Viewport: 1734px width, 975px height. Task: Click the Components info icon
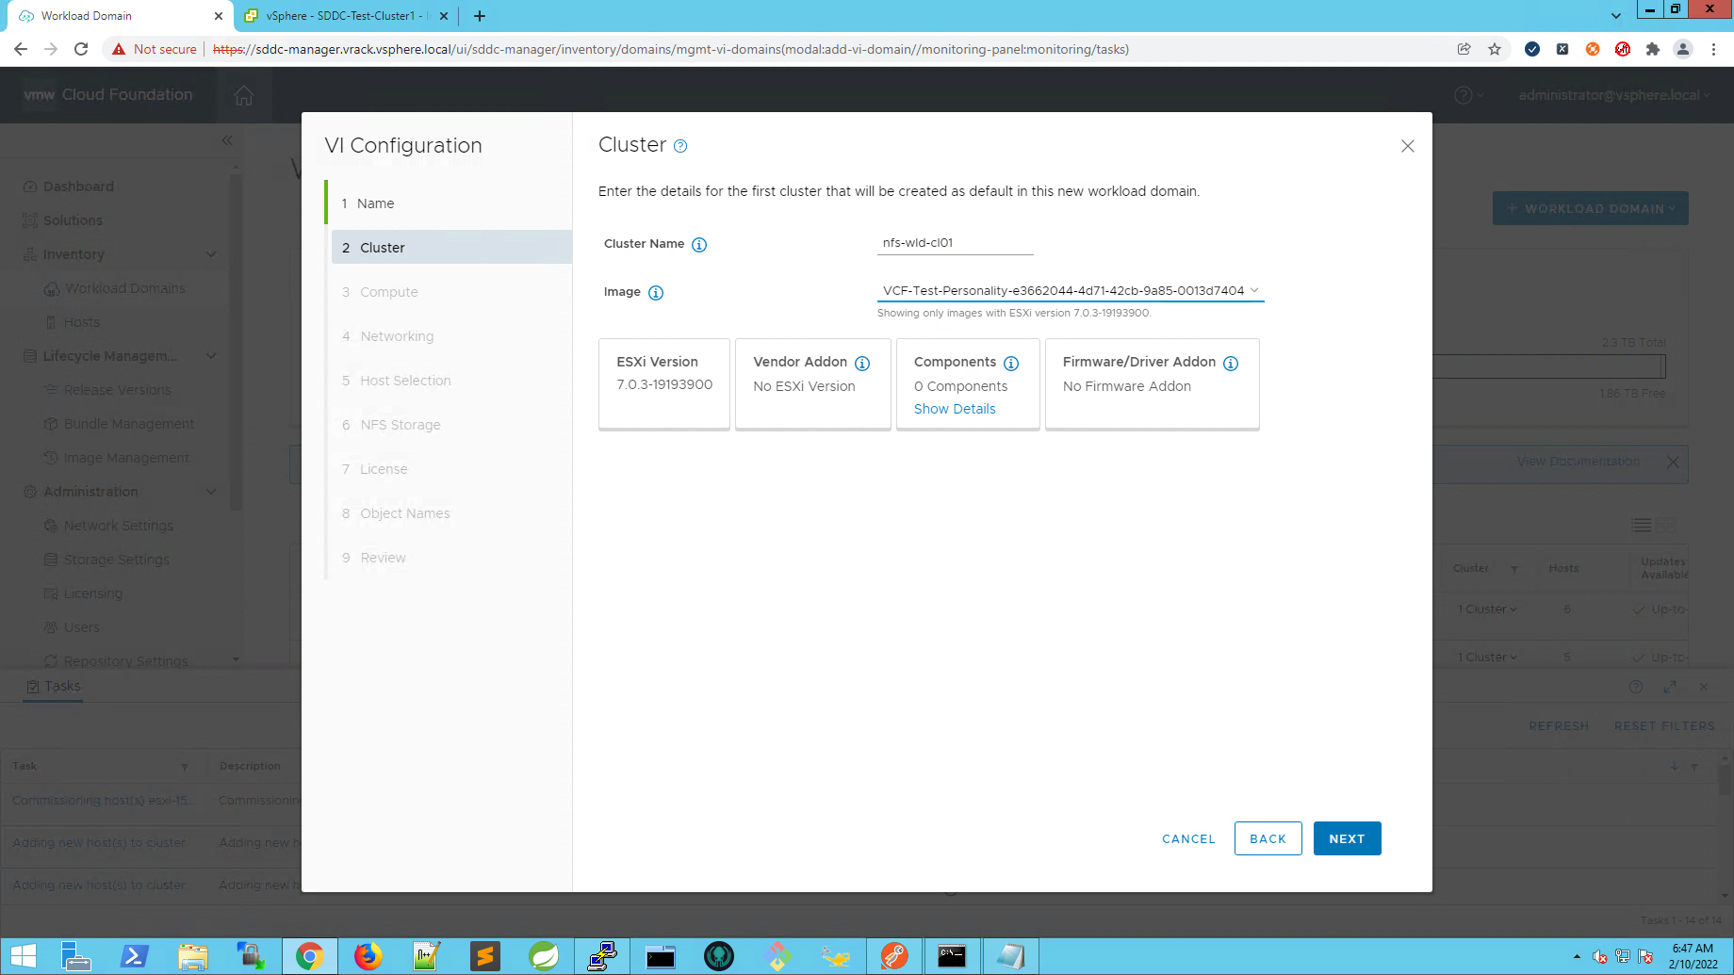[x=1011, y=364]
